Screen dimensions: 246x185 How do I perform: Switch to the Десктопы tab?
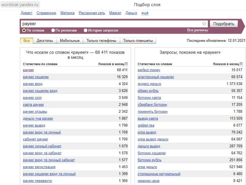tap(45, 41)
